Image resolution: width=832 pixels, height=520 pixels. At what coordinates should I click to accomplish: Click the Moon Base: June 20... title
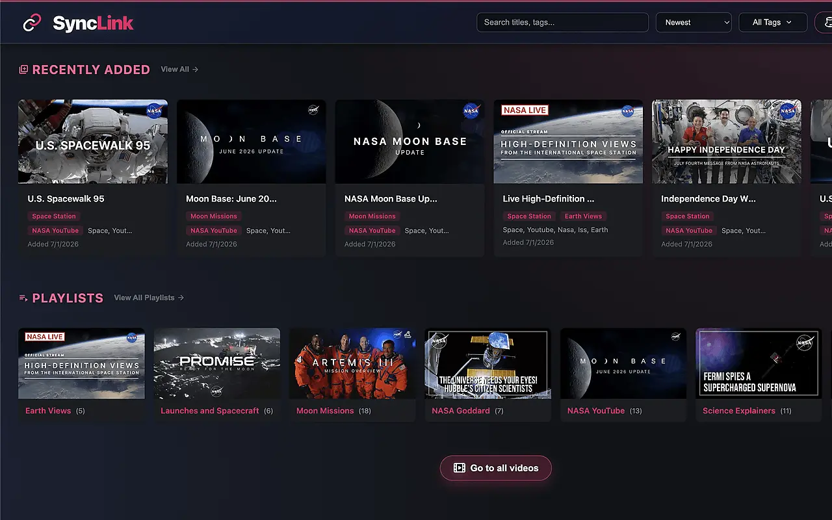click(x=231, y=199)
